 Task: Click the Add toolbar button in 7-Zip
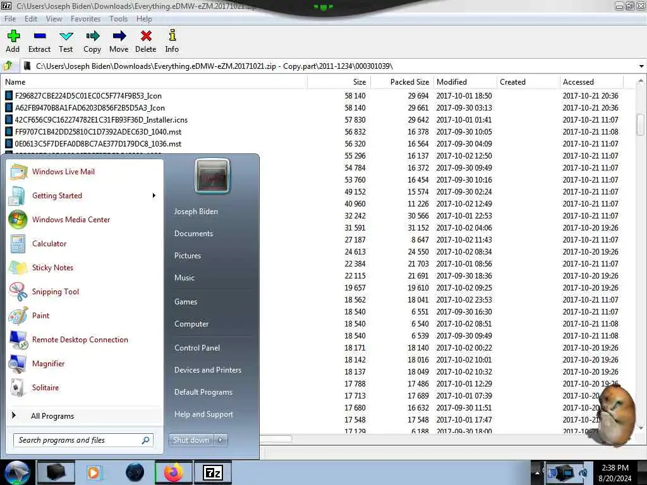click(x=13, y=41)
